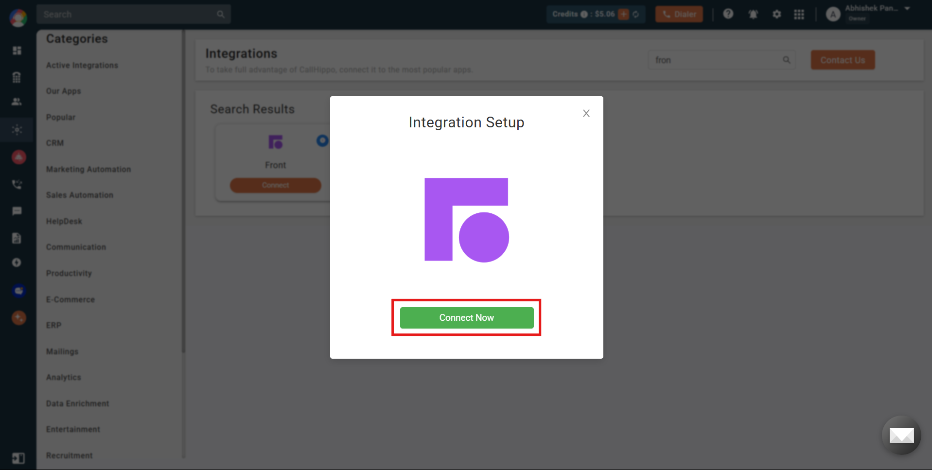This screenshot has height=470, width=932.
Task: Click the orange circular icon in sidebar
Action: tap(18, 318)
